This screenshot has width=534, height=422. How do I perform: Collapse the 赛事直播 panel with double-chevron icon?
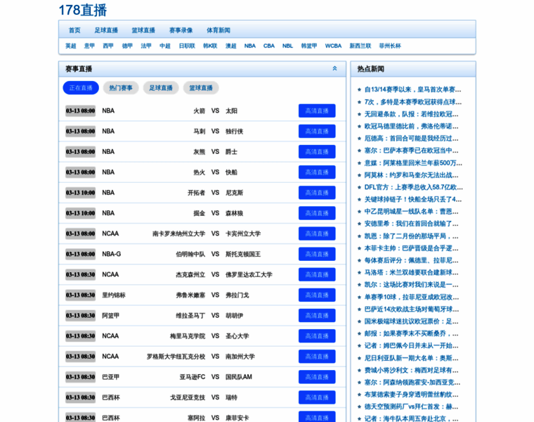tap(334, 68)
